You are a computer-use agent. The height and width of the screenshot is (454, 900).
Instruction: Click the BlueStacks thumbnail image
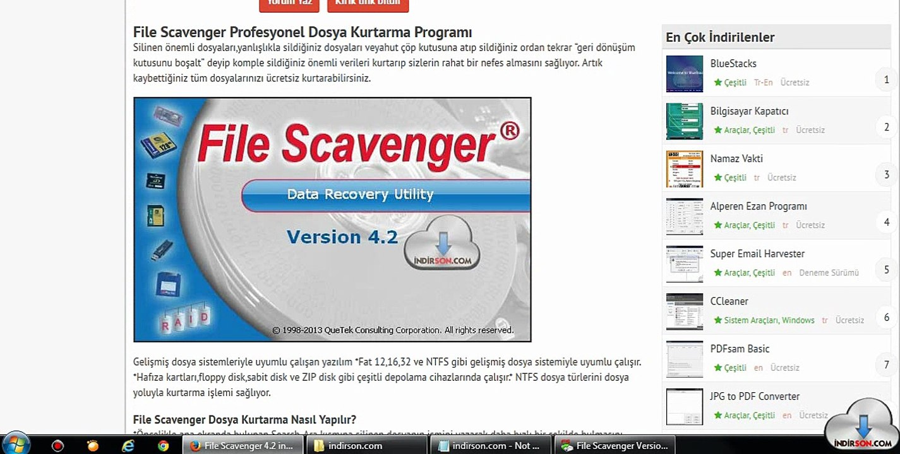pyautogui.click(x=685, y=74)
